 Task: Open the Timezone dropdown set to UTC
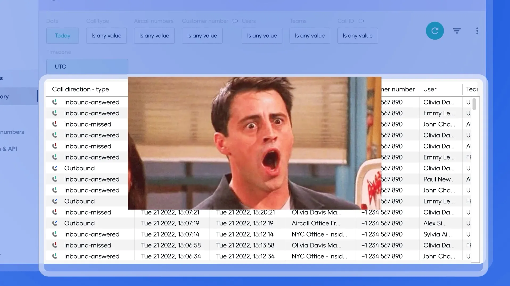click(x=87, y=66)
